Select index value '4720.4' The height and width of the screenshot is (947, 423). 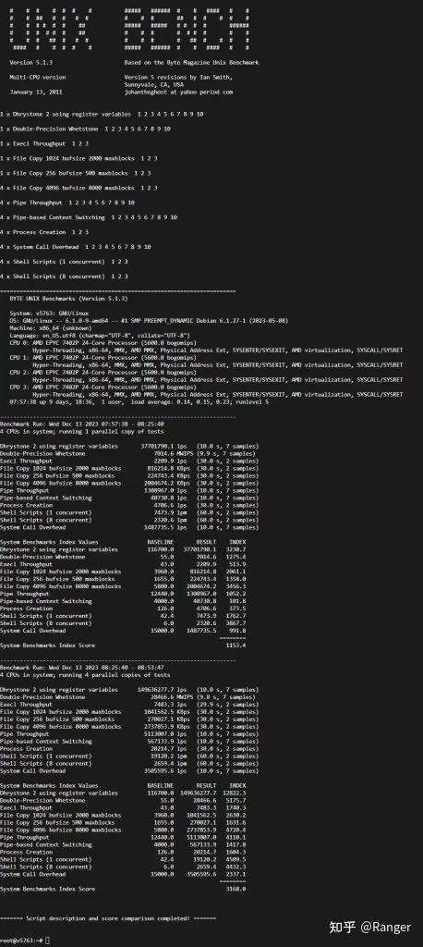236,830
